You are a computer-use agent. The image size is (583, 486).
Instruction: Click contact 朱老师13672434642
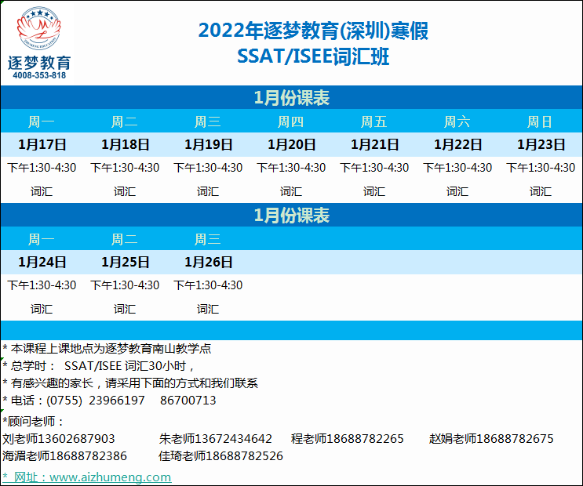(216, 439)
